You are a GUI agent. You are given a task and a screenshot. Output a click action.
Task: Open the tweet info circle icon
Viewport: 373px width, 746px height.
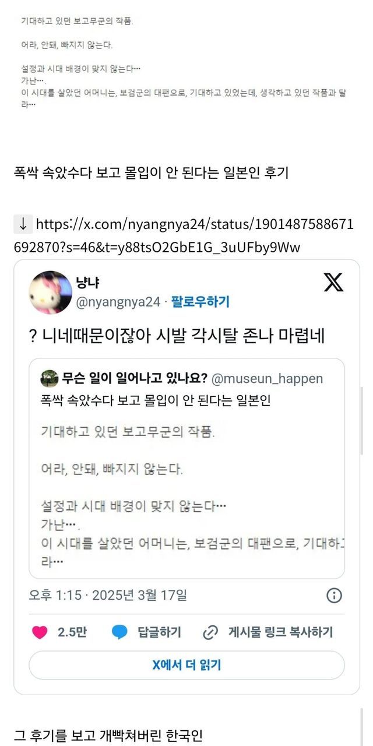(334, 595)
